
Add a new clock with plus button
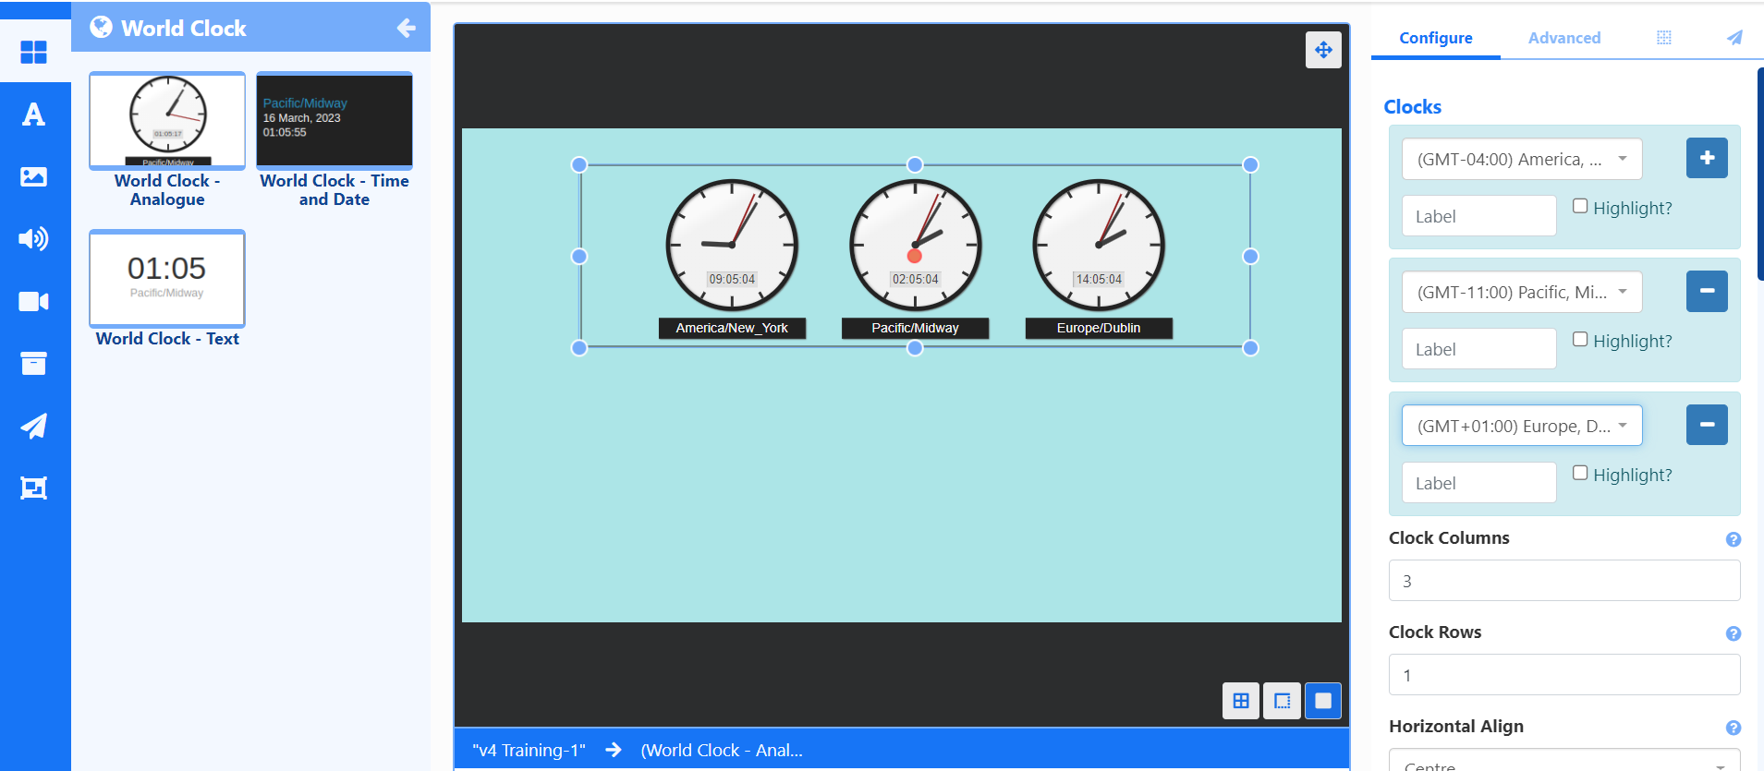(1707, 158)
